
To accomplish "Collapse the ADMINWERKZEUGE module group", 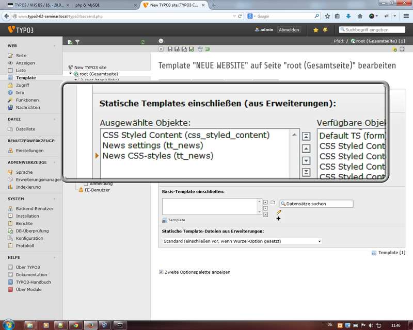I will coord(55,162).
